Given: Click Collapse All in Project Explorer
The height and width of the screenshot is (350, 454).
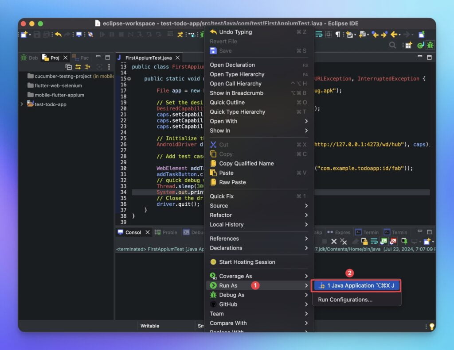Looking at the screenshot, I should [69, 67].
